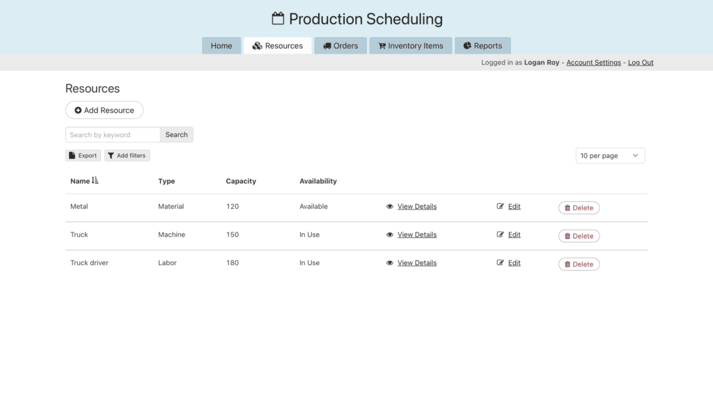Image resolution: width=713 pixels, height=419 pixels.
Task: Focus the Search by keyword field
Action: tap(113, 135)
